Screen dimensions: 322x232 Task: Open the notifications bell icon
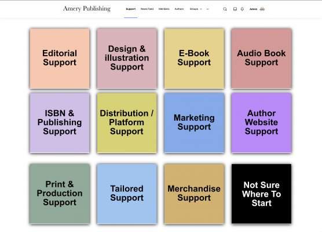(242, 9)
